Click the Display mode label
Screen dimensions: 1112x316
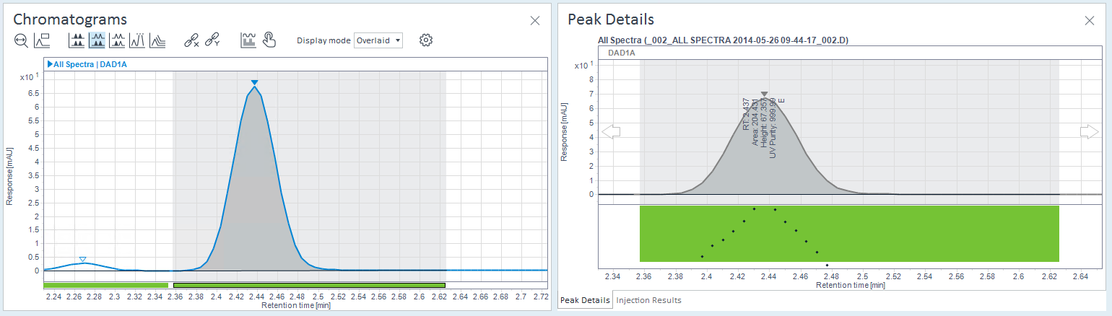pyautogui.click(x=323, y=40)
